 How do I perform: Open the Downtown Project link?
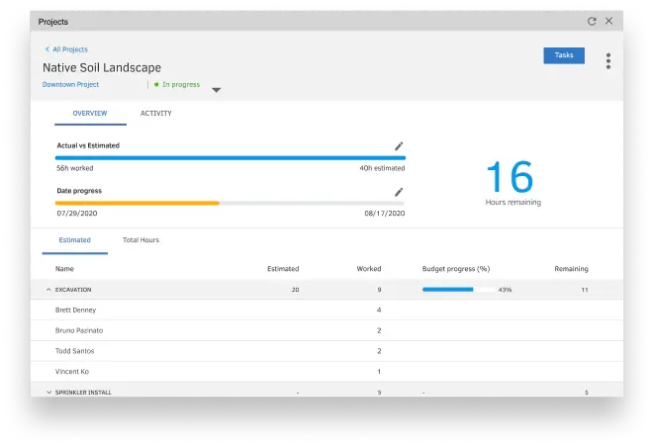tap(70, 85)
